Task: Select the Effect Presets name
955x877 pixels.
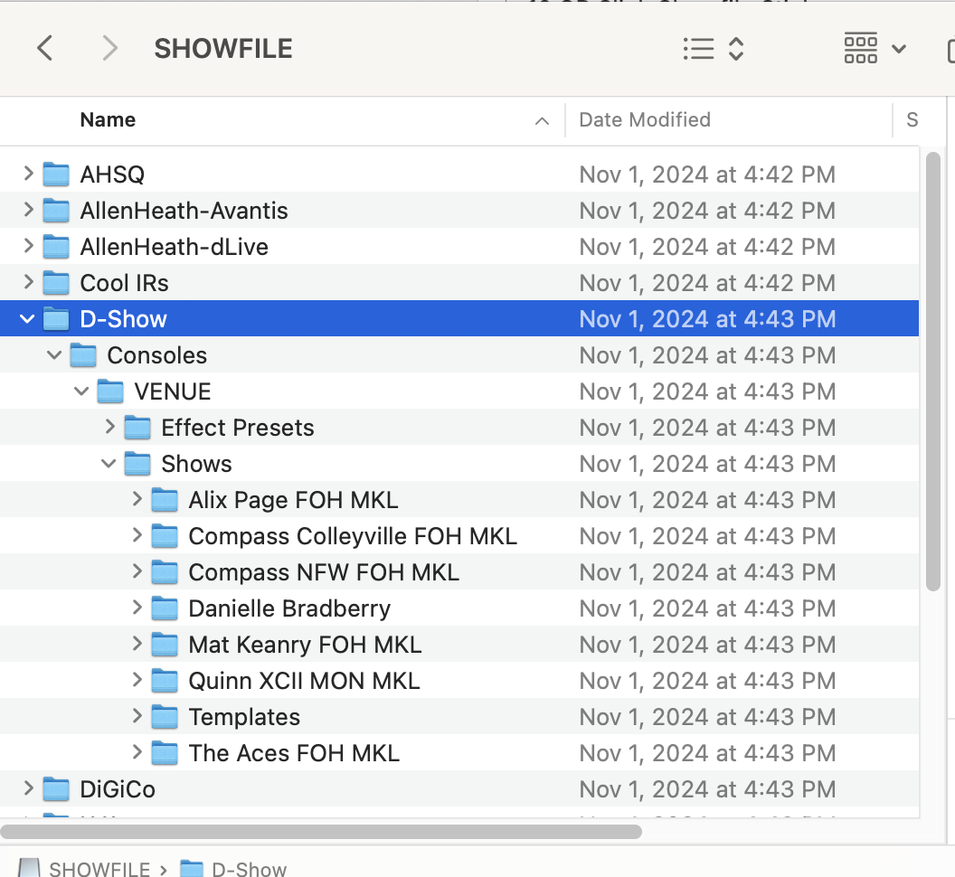Action: click(238, 428)
